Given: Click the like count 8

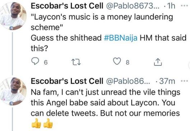Looking at the screenshot, I should pyautogui.click(x=128, y=62).
